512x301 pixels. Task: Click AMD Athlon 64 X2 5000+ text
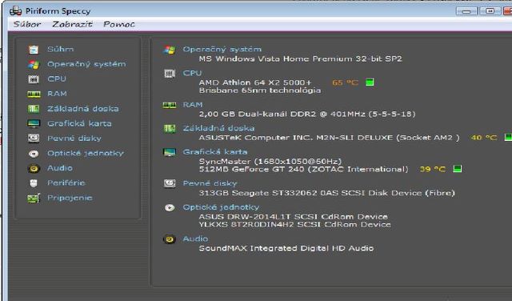point(255,82)
